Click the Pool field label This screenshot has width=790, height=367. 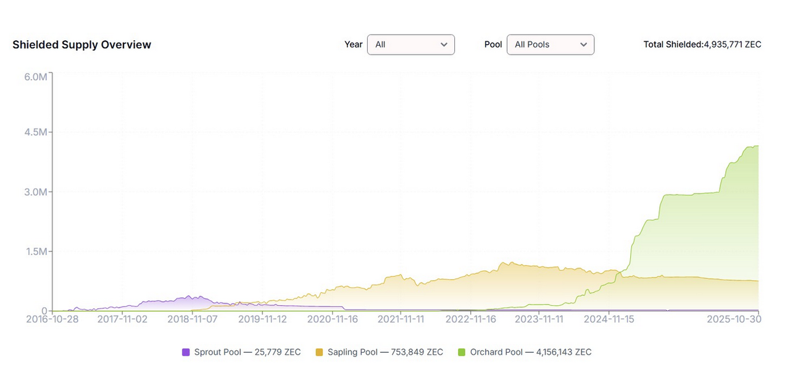click(493, 44)
